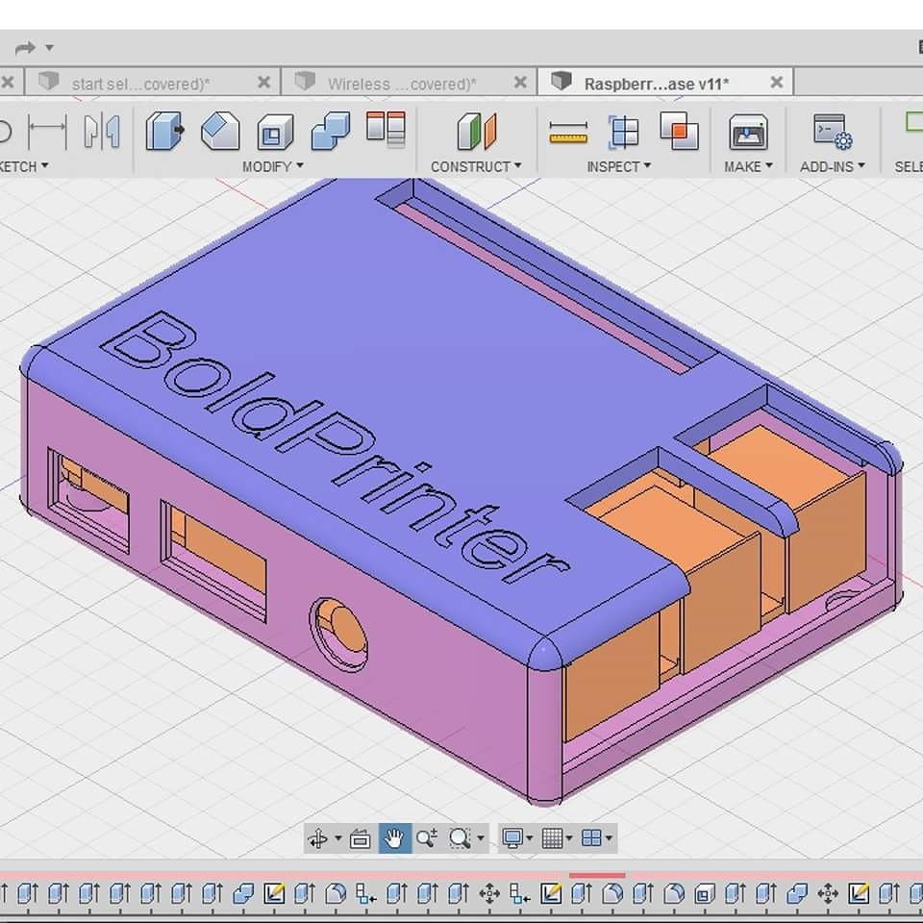Select the Combine tool in Modify

pos(330,131)
